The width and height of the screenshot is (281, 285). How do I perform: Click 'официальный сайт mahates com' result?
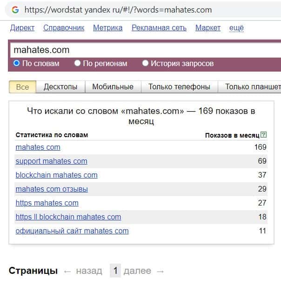tap(72, 231)
